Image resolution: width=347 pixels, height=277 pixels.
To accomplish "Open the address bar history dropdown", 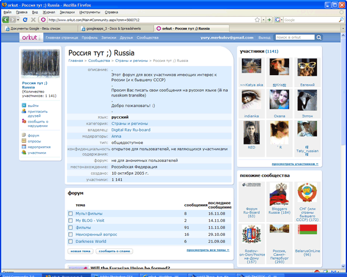I will pyautogui.click(x=263, y=20).
